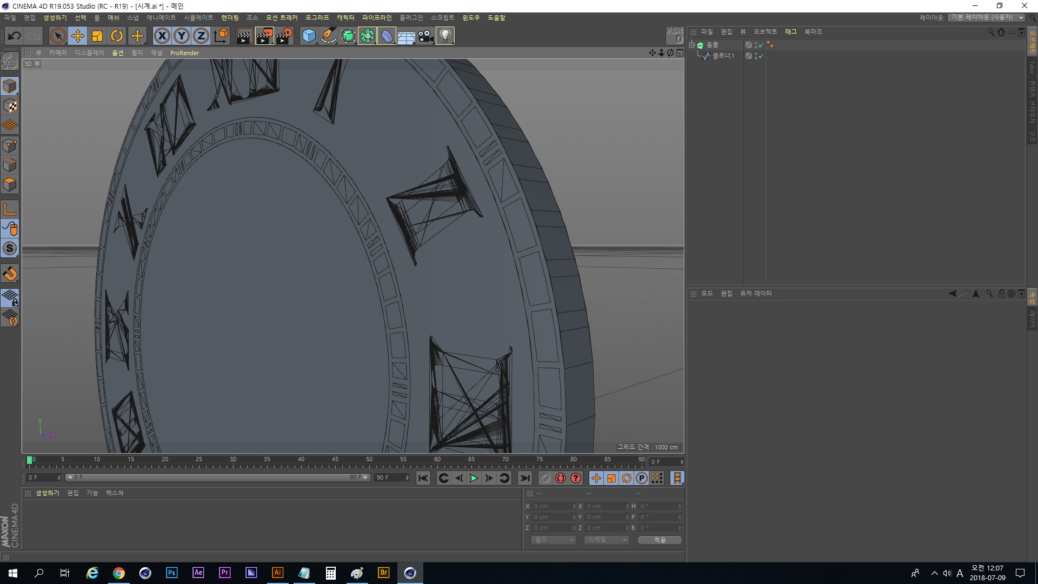The image size is (1038, 584).
Task: Open the viewport 카메라 menu
Action: tap(58, 53)
